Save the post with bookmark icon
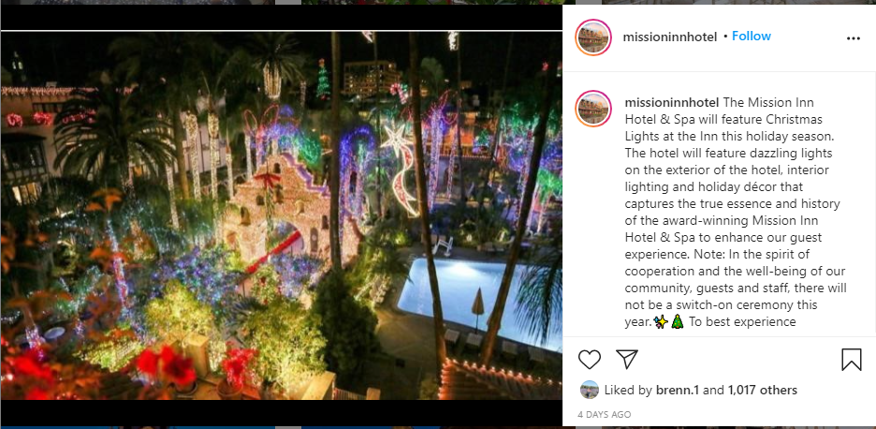The image size is (876, 429). pyautogui.click(x=852, y=360)
